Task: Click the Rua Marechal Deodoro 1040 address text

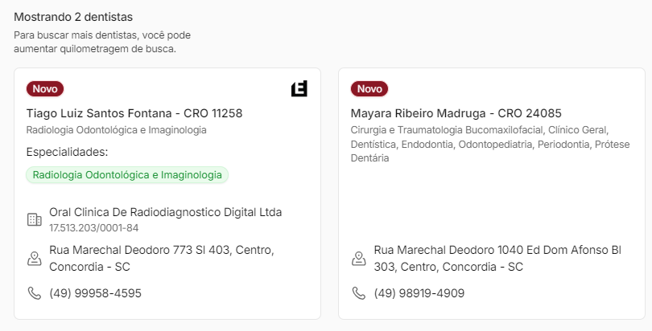Action: tap(485, 258)
